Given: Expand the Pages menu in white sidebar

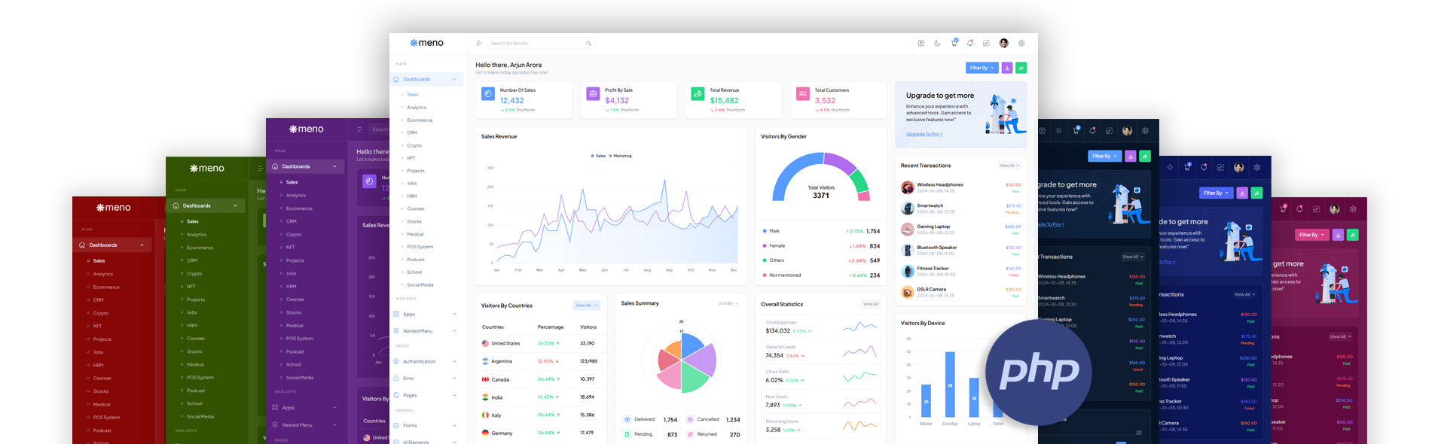Looking at the screenshot, I should click(454, 395).
